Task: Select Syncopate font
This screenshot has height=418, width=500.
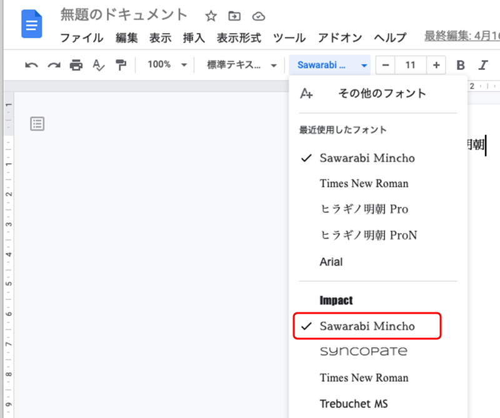Action: pyautogui.click(x=378, y=351)
